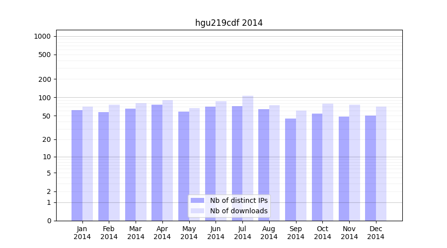Select the Aug 2014 x-axis label

[269, 233]
